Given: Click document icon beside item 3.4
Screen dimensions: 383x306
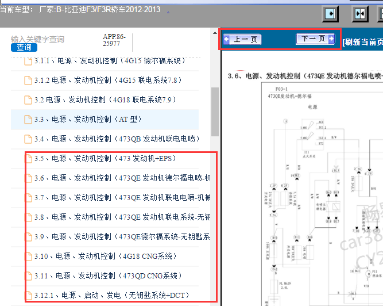Looking at the screenshot, I should 28,139.
